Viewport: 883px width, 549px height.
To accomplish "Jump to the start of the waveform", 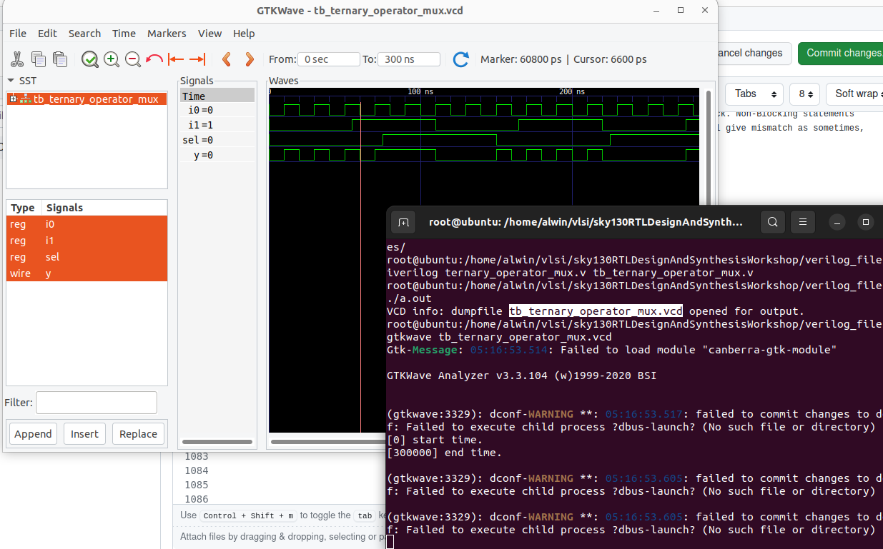I will pos(176,59).
